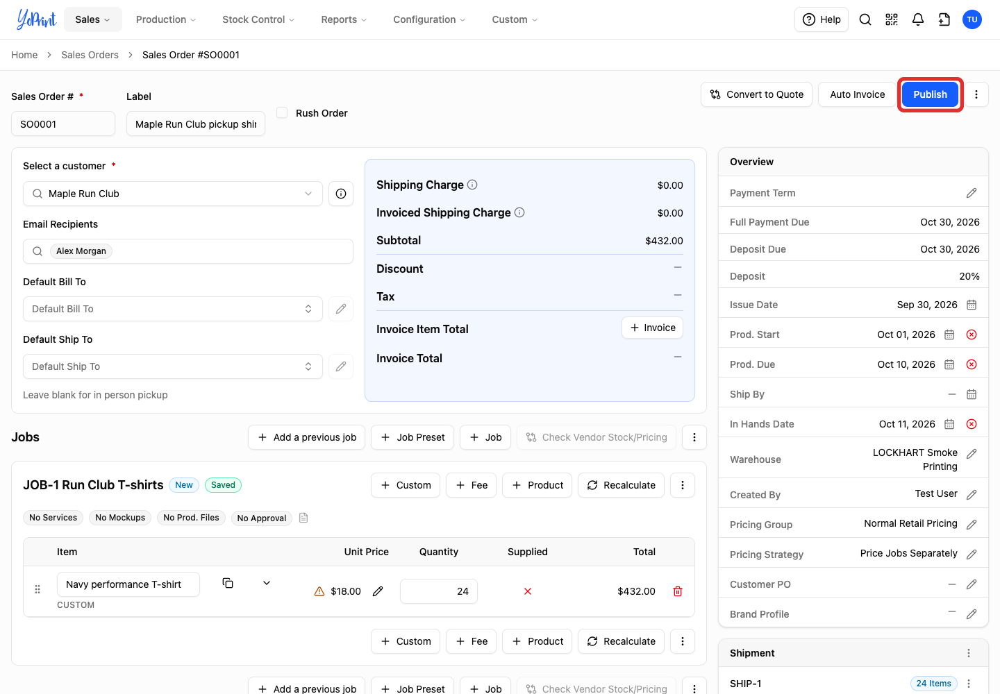
Task: Open the job notes document icon
Action: click(x=303, y=518)
